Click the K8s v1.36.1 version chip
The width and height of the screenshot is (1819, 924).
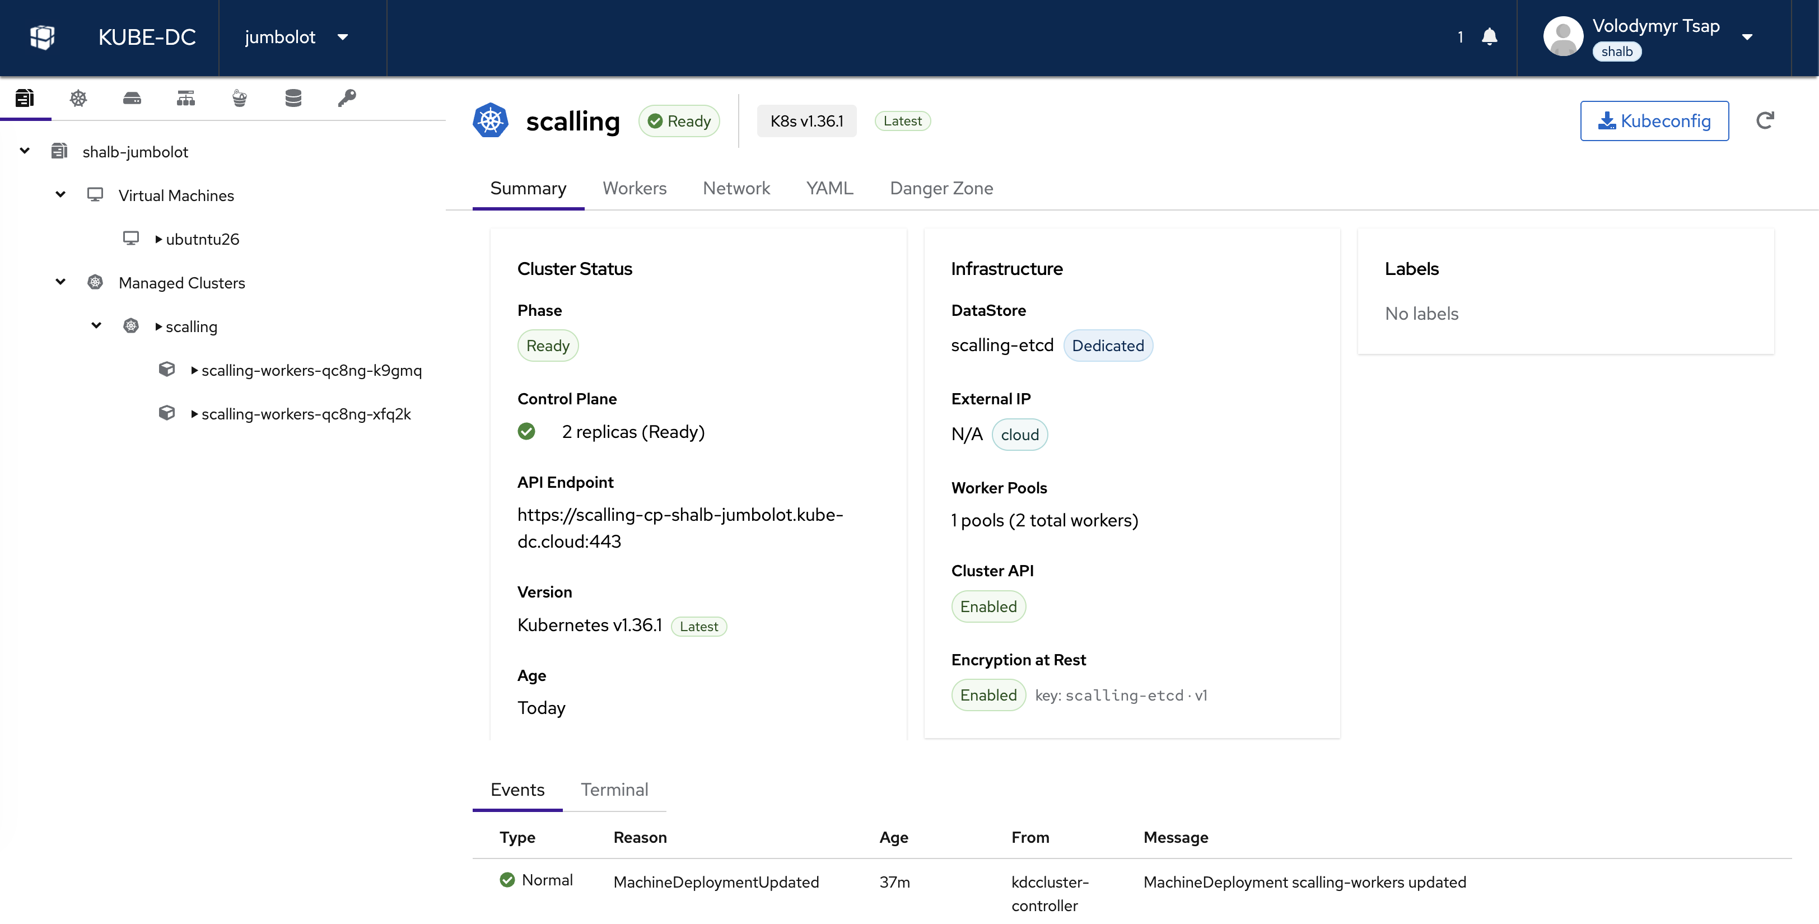(x=806, y=121)
